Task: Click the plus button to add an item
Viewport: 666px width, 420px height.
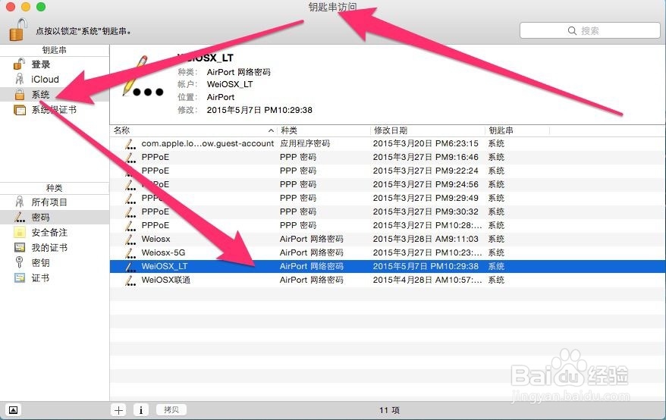Action: point(118,410)
